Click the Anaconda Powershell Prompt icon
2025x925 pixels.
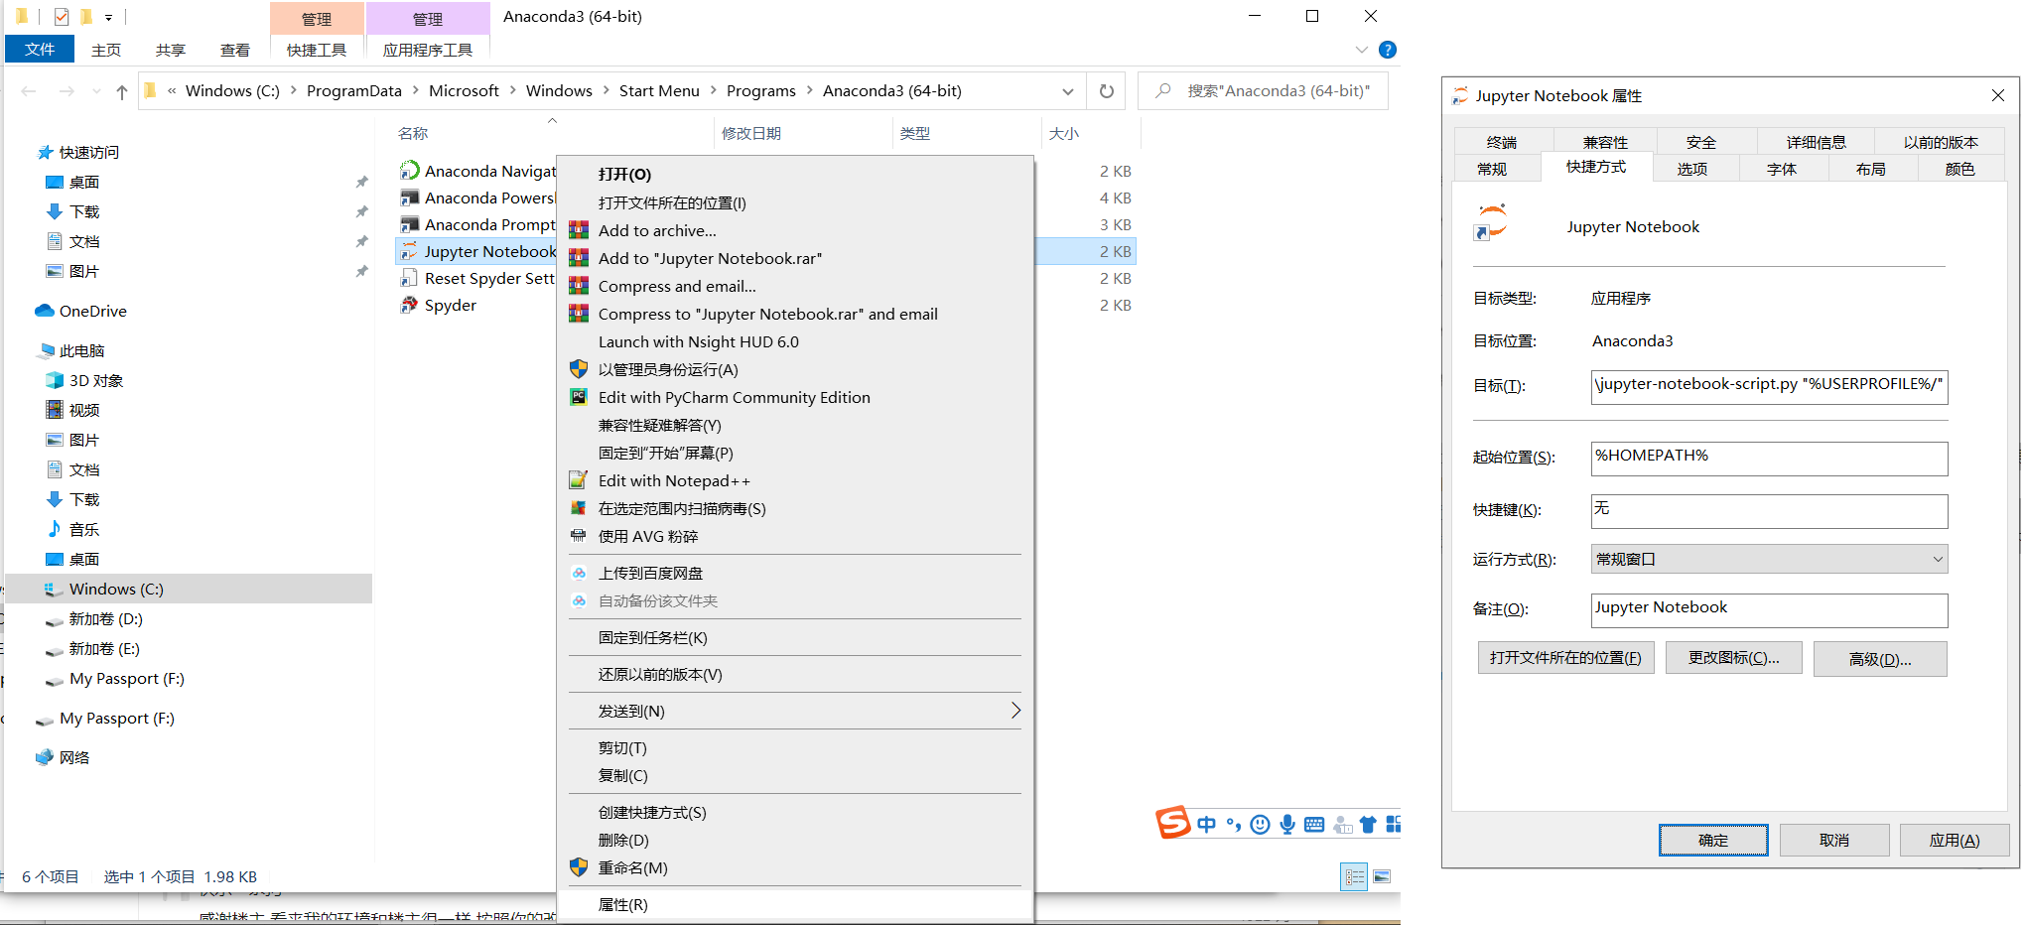[409, 198]
